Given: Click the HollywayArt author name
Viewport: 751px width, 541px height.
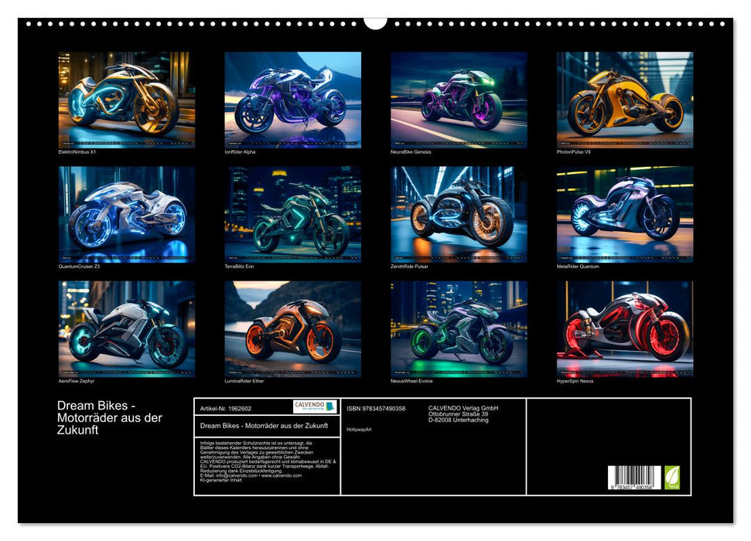Looking at the screenshot, I should pos(359,430).
